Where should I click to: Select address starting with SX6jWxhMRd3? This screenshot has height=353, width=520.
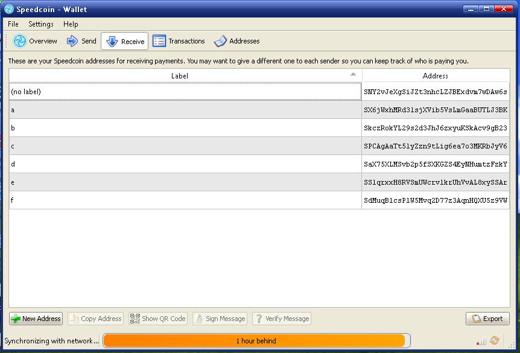(x=436, y=110)
